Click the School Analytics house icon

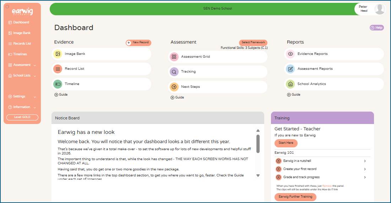pos(290,84)
